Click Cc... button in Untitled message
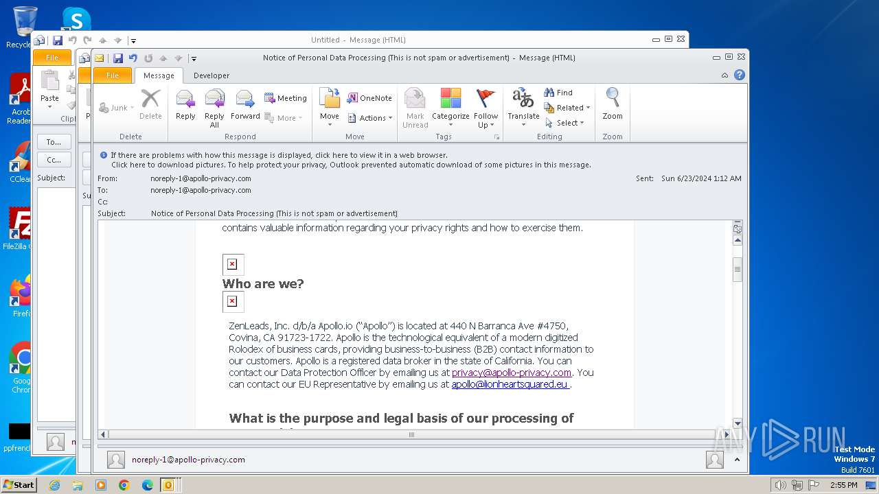The width and height of the screenshot is (879, 494). (54, 160)
